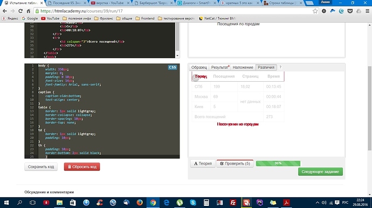
Task: Click the 95% progress bar
Action: coord(278,163)
